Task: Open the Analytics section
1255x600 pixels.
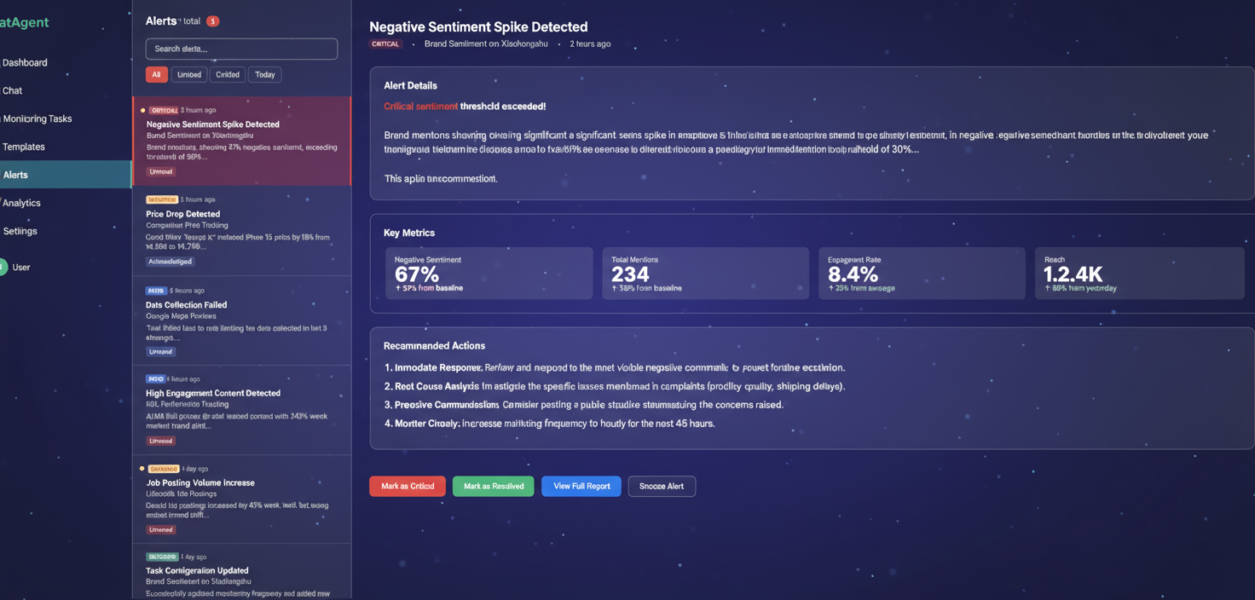Action: click(20, 203)
